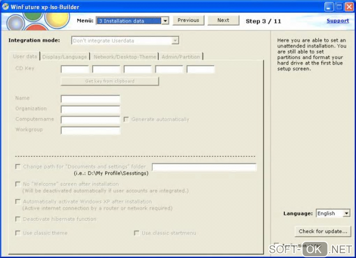Open the Menü dropdown showing Installation data
The width and height of the screenshot is (356, 258).
[132, 21]
